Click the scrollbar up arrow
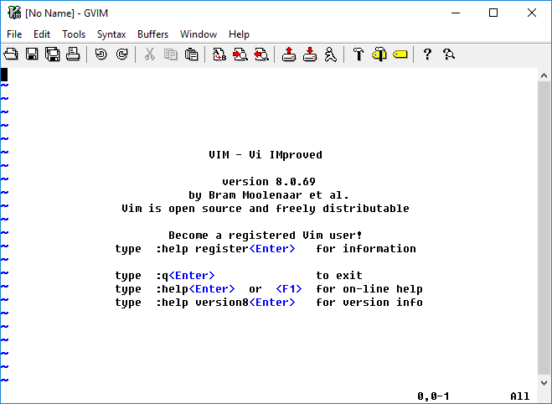The image size is (552, 404). click(544, 75)
